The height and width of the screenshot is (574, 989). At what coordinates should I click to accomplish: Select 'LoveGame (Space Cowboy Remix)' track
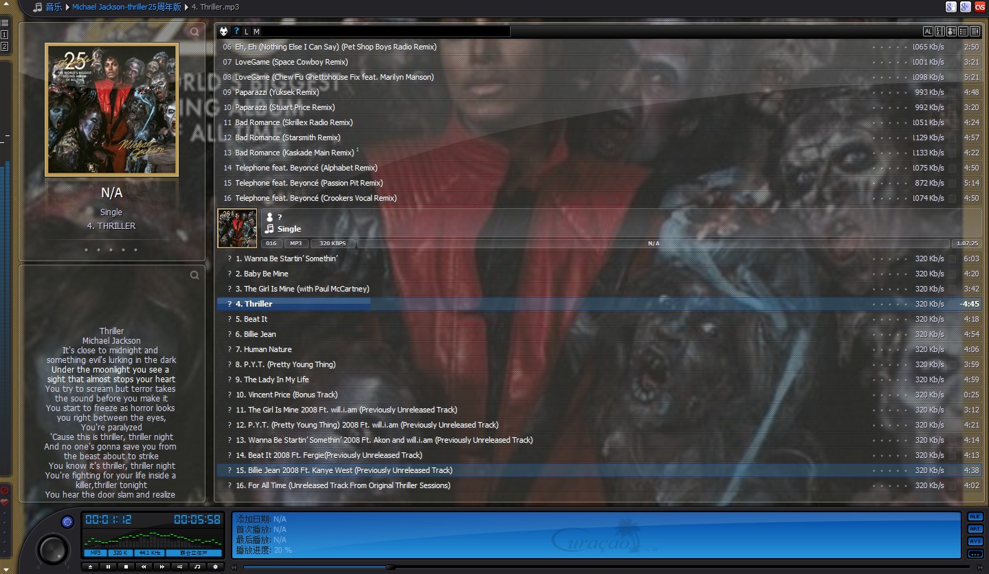click(x=599, y=62)
